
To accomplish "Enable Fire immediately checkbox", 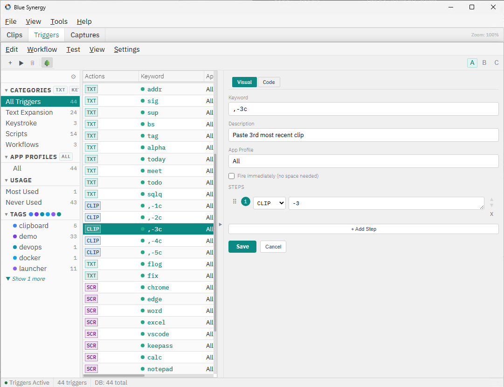I will (231, 176).
